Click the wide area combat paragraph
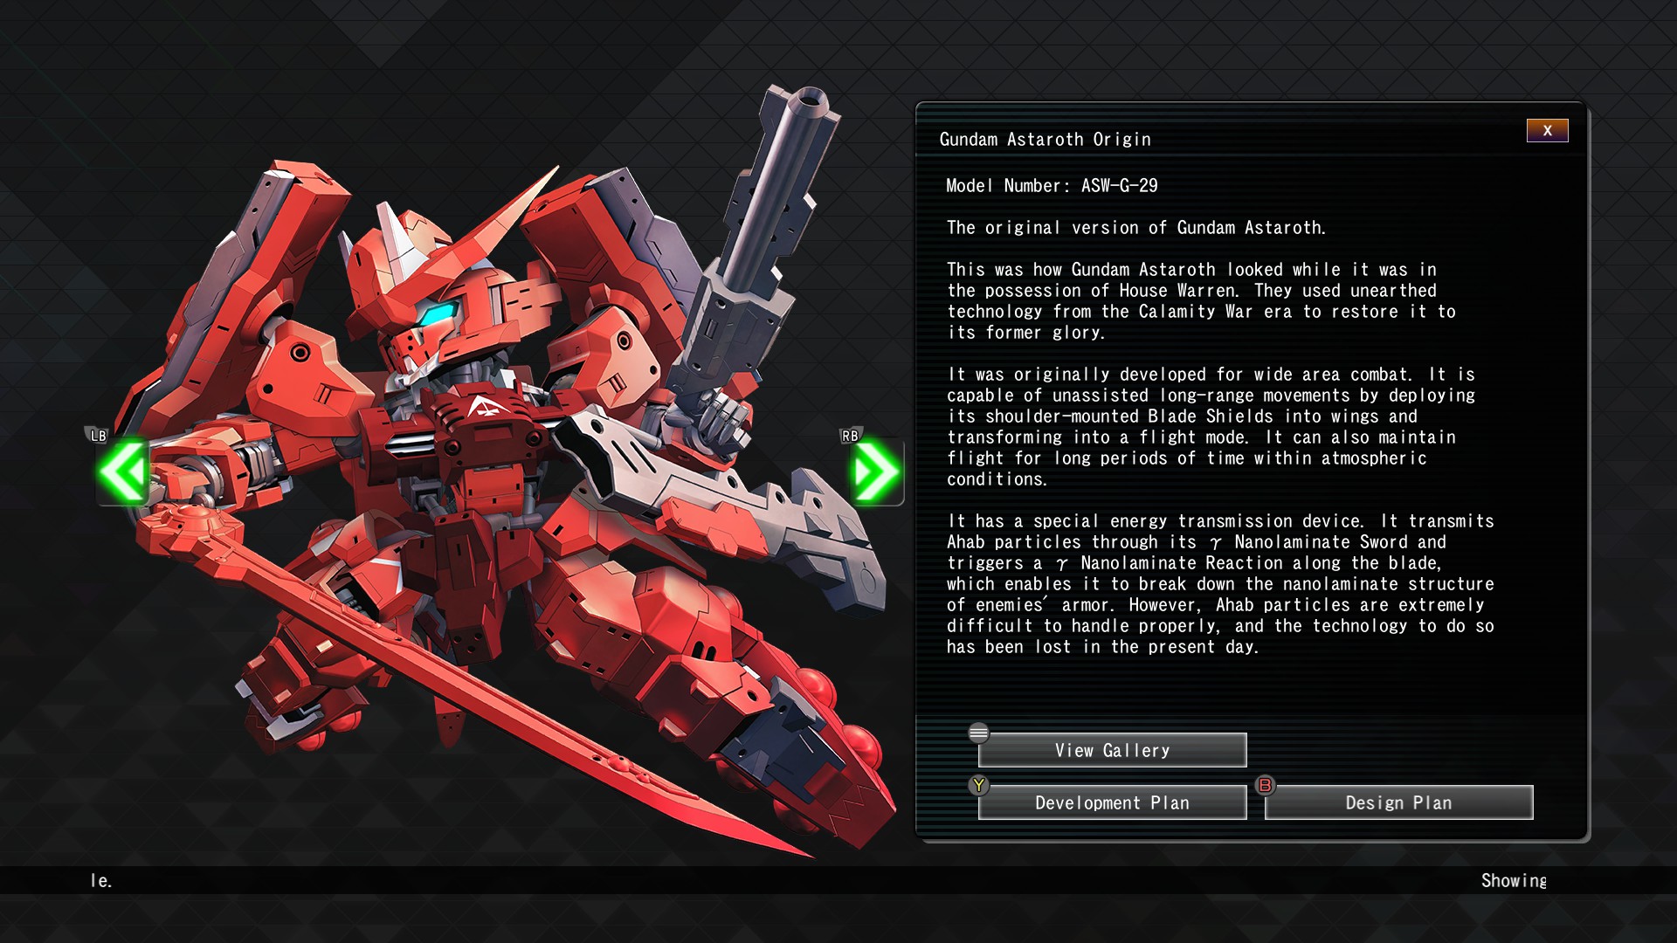This screenshot has height=943, width=1677. tap(1211, 427)
